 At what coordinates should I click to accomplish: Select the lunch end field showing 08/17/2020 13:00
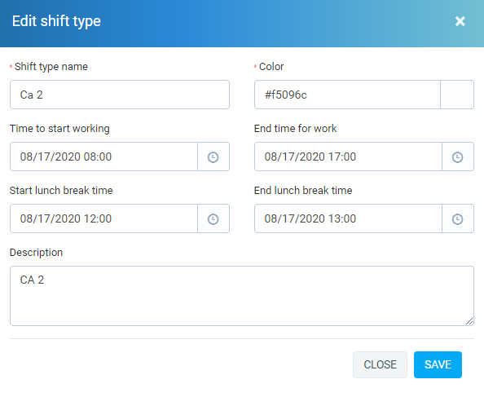(x=348, y=218)
